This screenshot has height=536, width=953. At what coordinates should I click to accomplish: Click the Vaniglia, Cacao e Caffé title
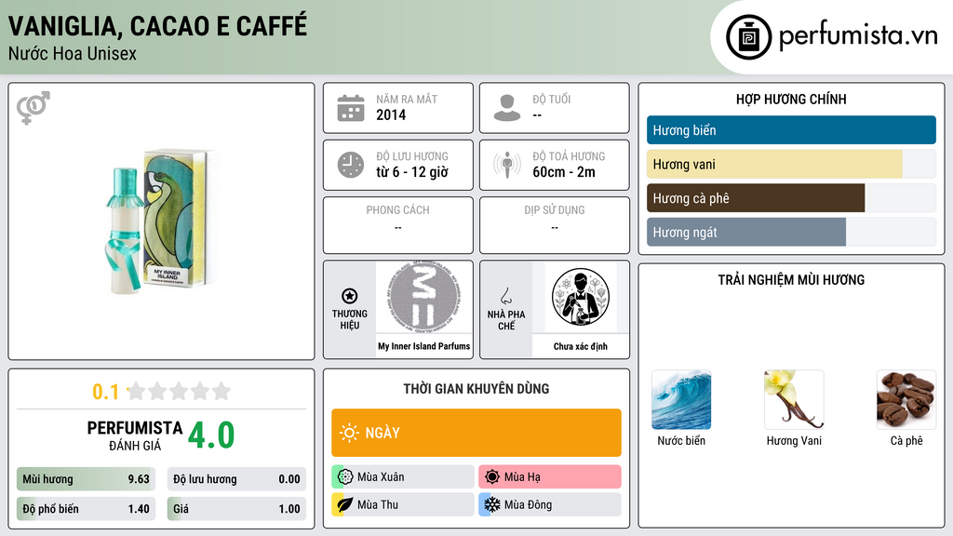click(x=157, y=26)
